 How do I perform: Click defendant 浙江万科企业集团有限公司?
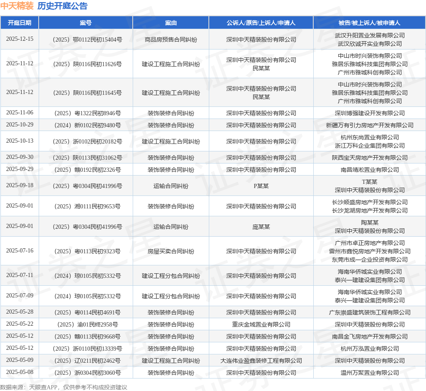coord(370,146)
